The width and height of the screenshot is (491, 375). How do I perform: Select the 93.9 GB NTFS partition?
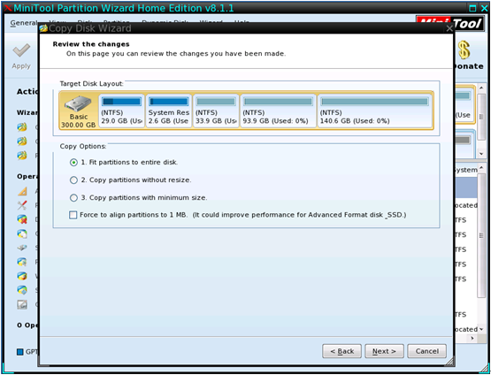278,111
